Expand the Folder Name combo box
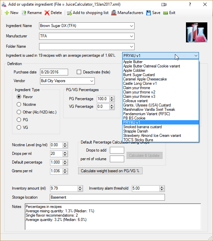The height and width of the screenshot is (241, 213). [131, 47]
